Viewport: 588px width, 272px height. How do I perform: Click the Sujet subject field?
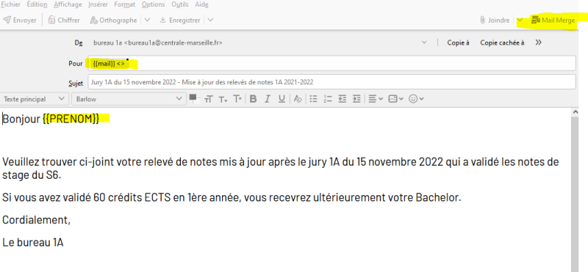click(x=332, y=82)
